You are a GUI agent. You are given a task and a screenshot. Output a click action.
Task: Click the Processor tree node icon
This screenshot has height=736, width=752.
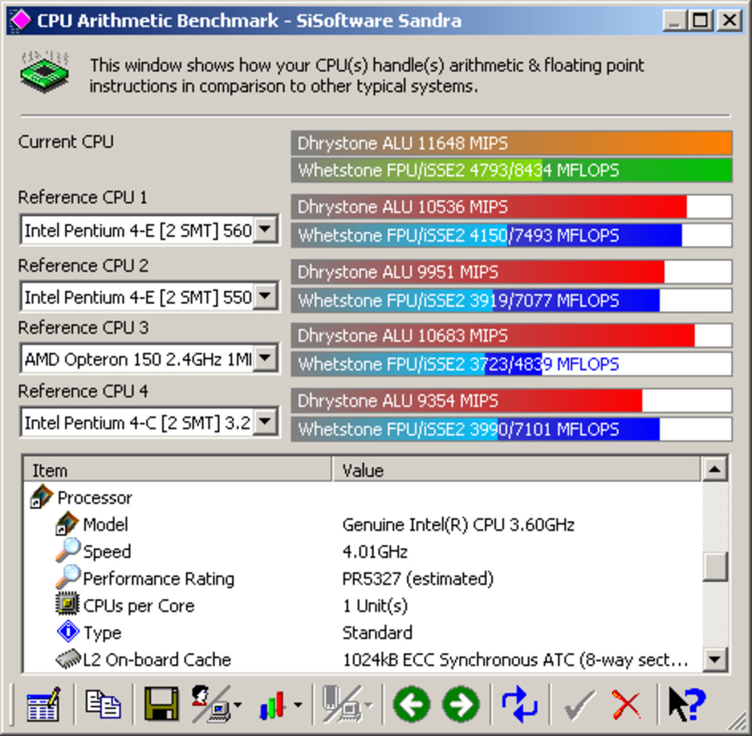(41, 497)
